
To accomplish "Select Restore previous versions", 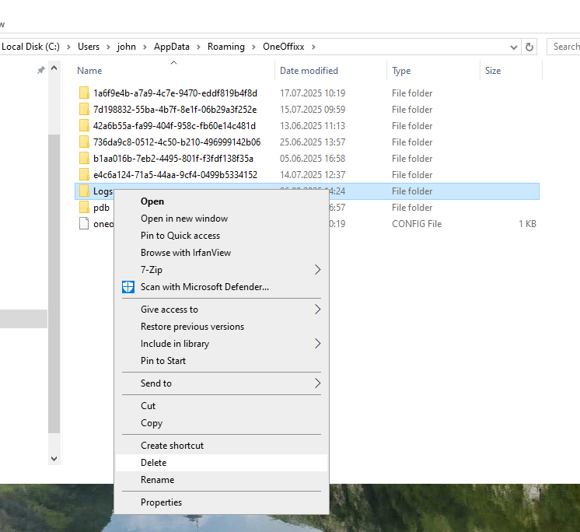I will pyautogui.click(x=222, y=327).
